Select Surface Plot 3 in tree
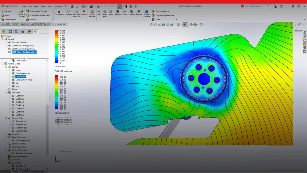307x173 pixels. pyautogui.click(x=21, y=128)
